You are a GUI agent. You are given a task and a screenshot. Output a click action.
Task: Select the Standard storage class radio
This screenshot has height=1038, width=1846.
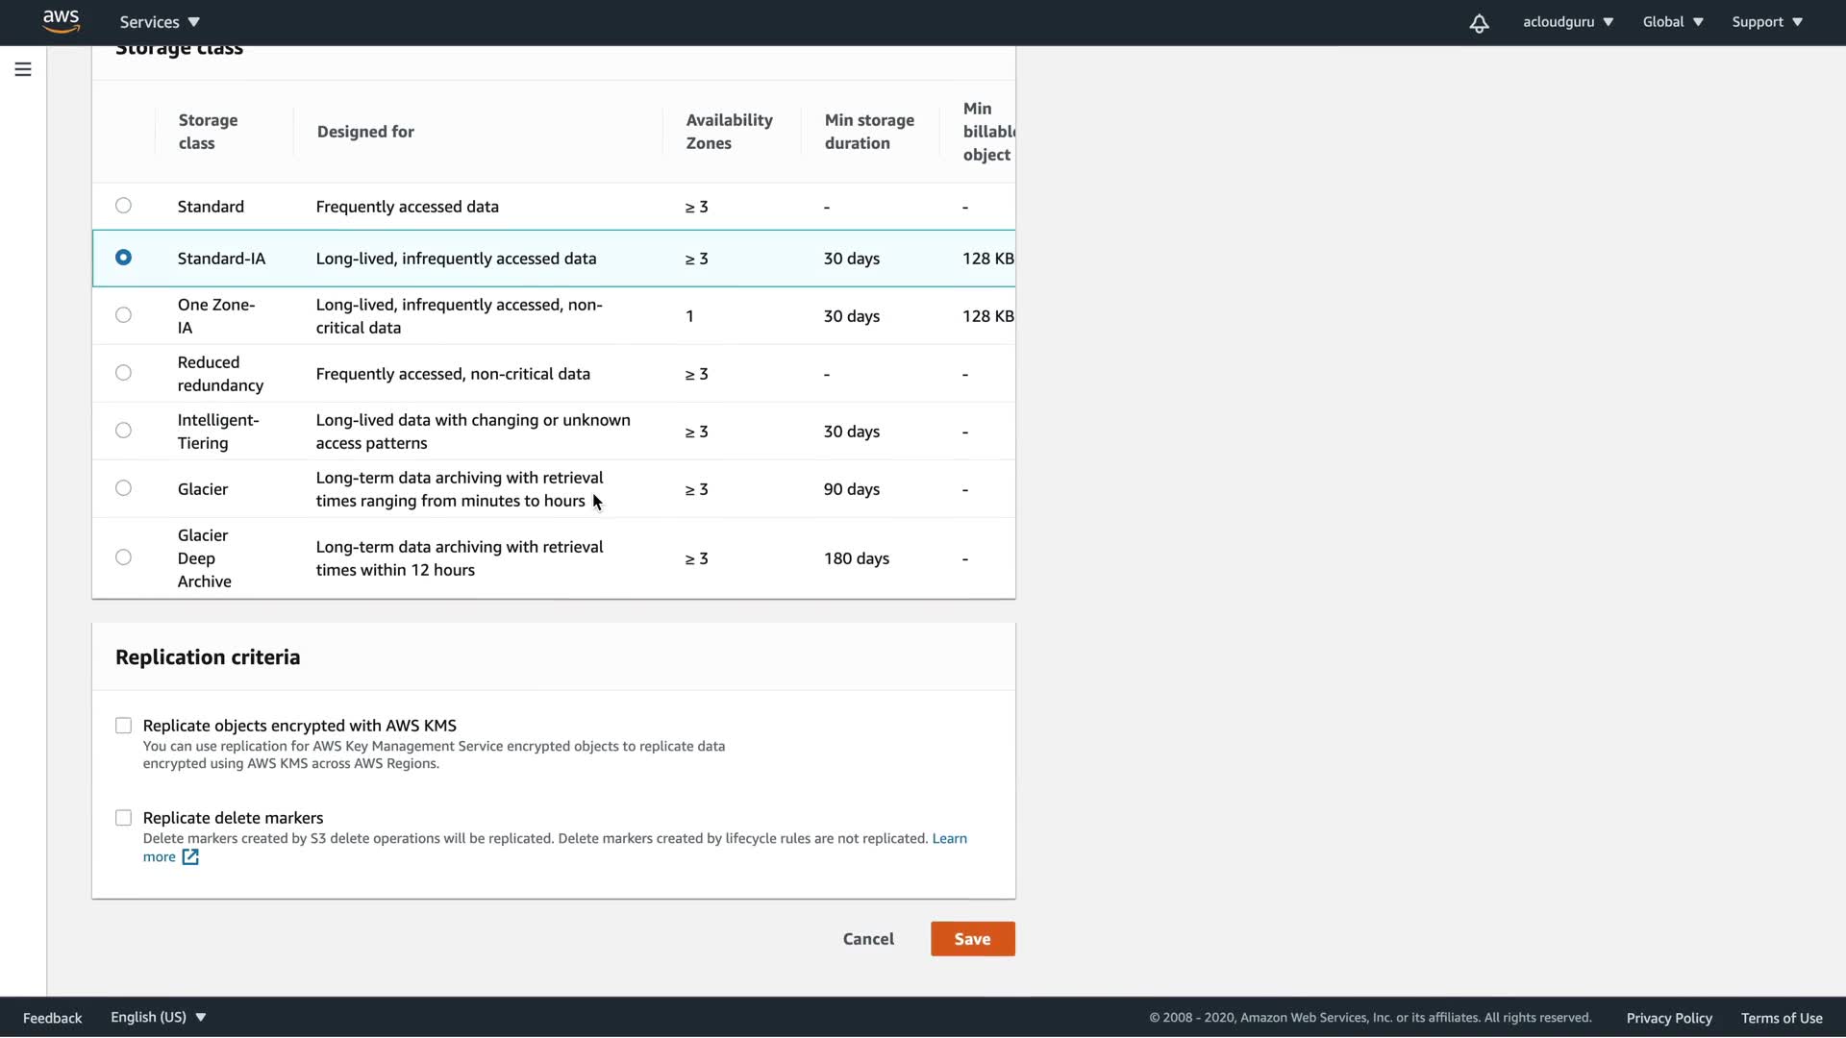(x=123, y=206)
